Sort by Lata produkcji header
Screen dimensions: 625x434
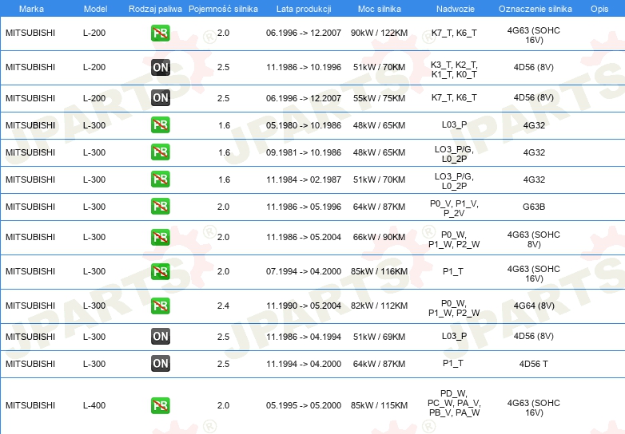point(304,9)
